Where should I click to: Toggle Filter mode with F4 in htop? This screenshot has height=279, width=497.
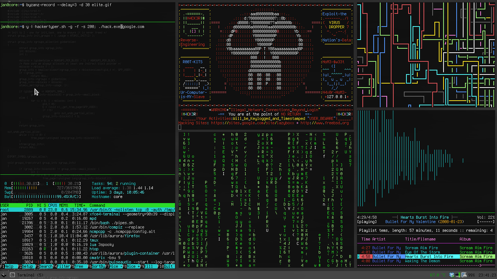click(x=62, y=266)
